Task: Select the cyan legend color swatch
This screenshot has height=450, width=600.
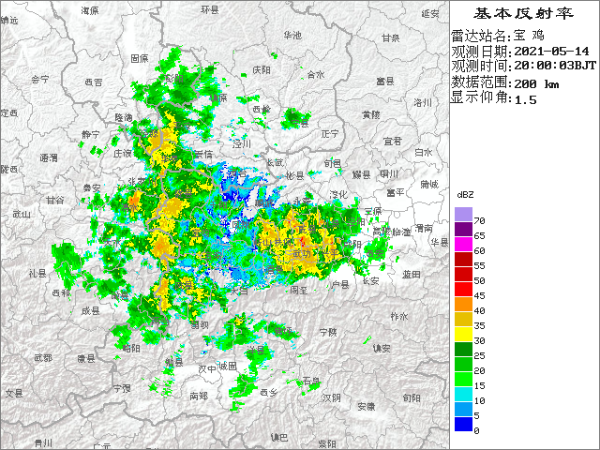Action: click(x=463, y=394)
